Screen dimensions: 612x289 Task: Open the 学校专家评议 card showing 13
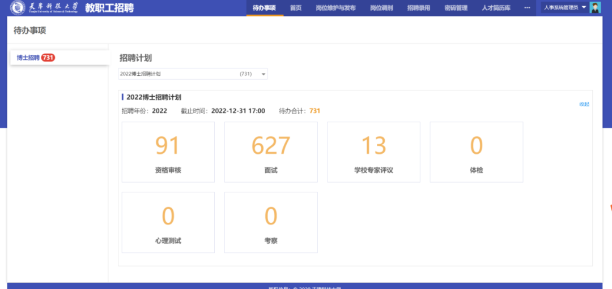pyautogui.click(x=373, y=152)
